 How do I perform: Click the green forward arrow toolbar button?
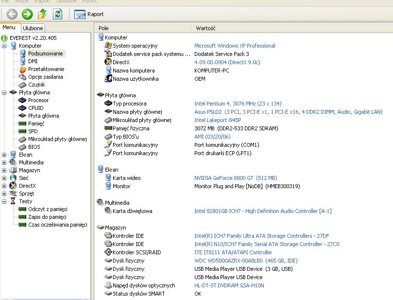(27, 14)
